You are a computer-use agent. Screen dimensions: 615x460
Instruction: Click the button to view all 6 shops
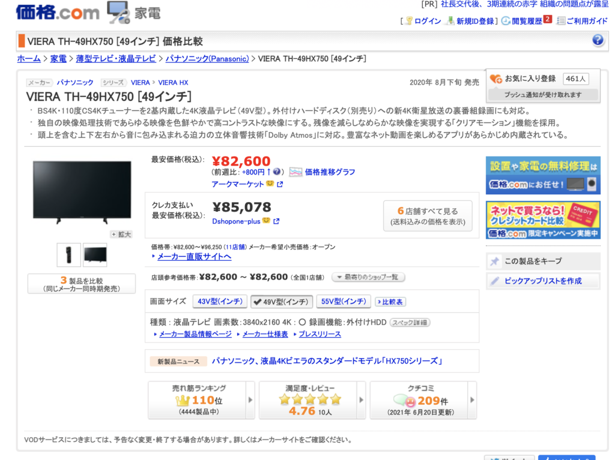pos(428,216)
